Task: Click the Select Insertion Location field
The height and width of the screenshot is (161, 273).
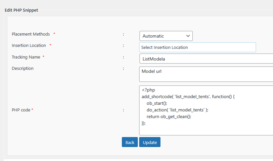Action: (x=197, y=47)
